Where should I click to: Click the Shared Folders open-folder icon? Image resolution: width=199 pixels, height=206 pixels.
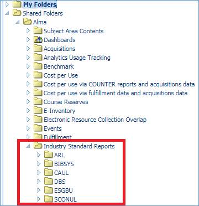click(17, 13)
